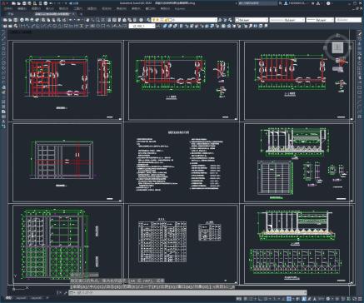The height and width of the screenshot is (303, 364).
Task: Click Save As in the Quick Access toolbar
Action: coord(29,3)
